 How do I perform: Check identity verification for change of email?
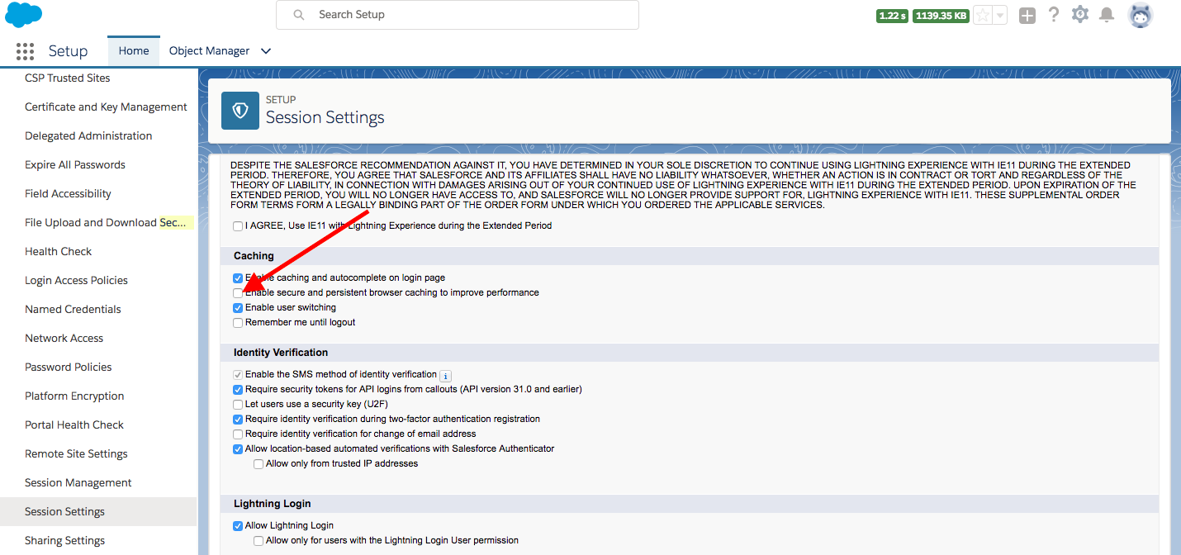(238, 434)
